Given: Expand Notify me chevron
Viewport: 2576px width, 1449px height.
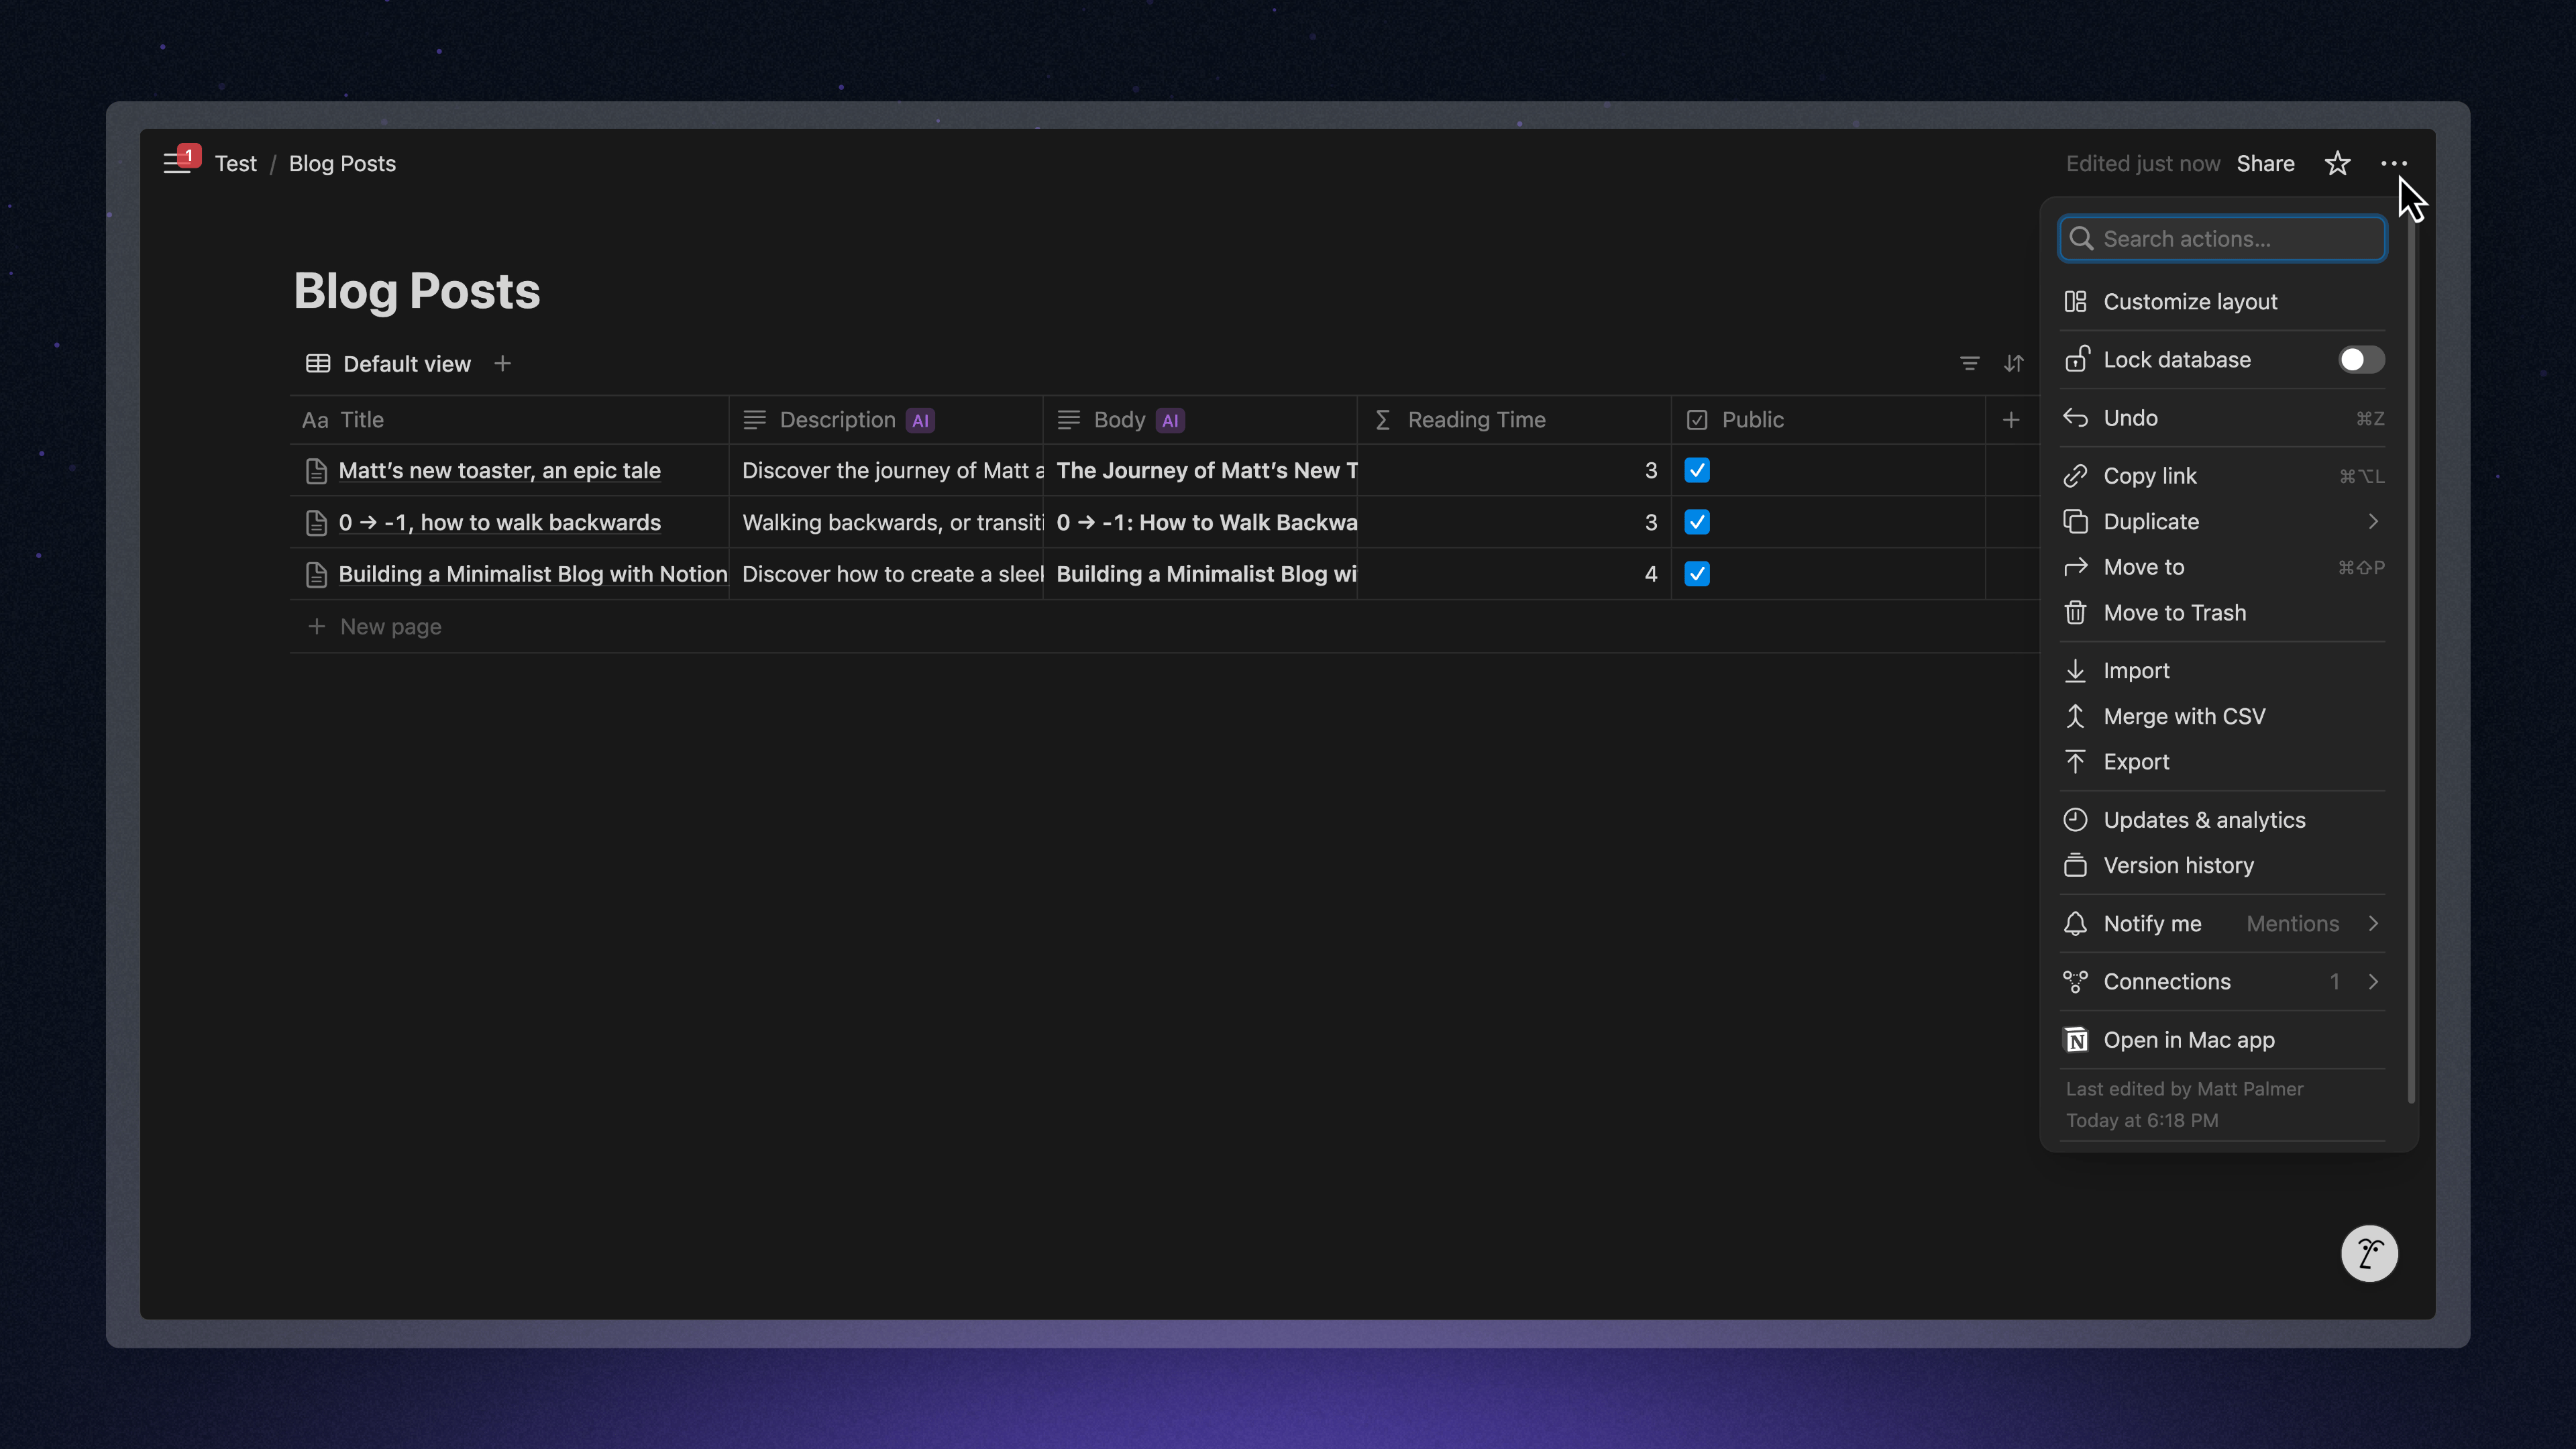Looking at the screenshot, I should tap(2373, 923).
